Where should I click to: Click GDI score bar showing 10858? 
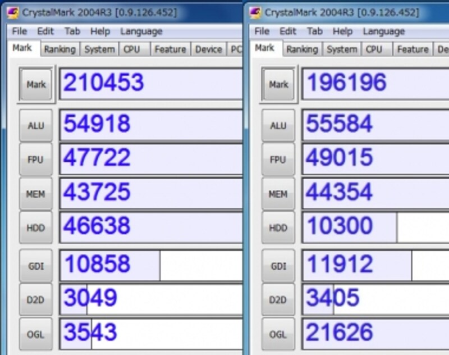tap(151, 265)
